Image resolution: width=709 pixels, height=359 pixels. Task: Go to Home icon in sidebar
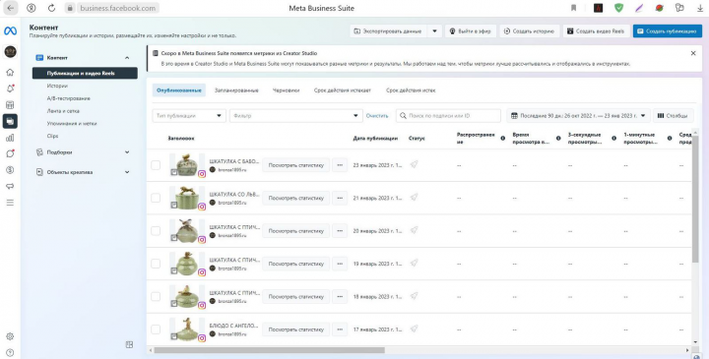click(x=10, y=72)
